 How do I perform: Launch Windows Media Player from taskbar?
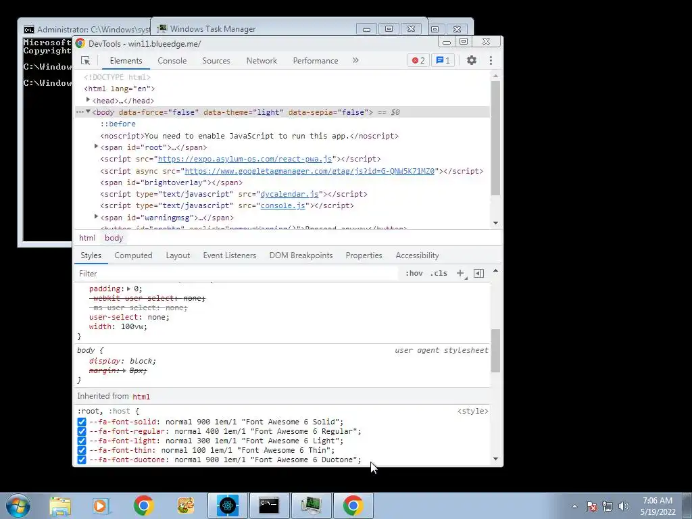tap(101, 505)
